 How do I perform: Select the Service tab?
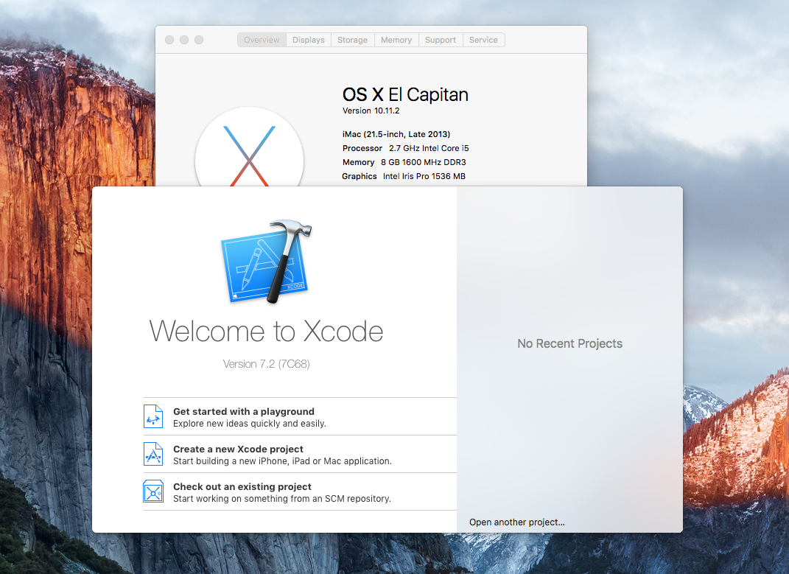tap(483, 40)
